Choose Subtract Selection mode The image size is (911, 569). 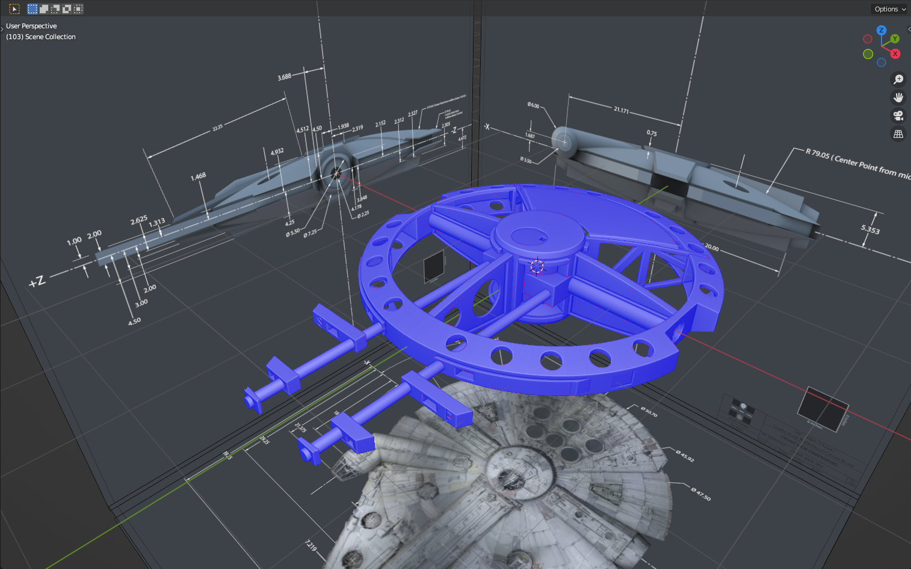tap(55, 9)
